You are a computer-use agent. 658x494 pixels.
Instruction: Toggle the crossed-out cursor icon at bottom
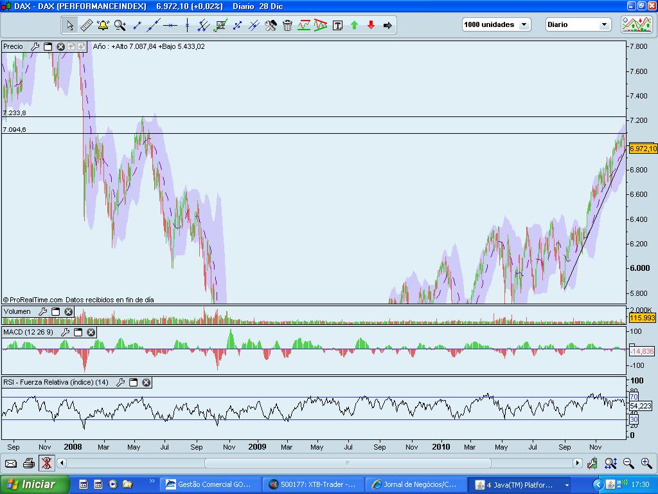(x=46, y=463)
